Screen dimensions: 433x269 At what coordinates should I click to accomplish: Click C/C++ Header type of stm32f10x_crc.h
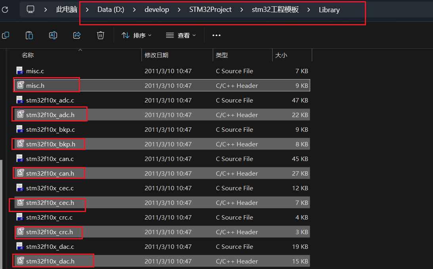pos(237,232)
